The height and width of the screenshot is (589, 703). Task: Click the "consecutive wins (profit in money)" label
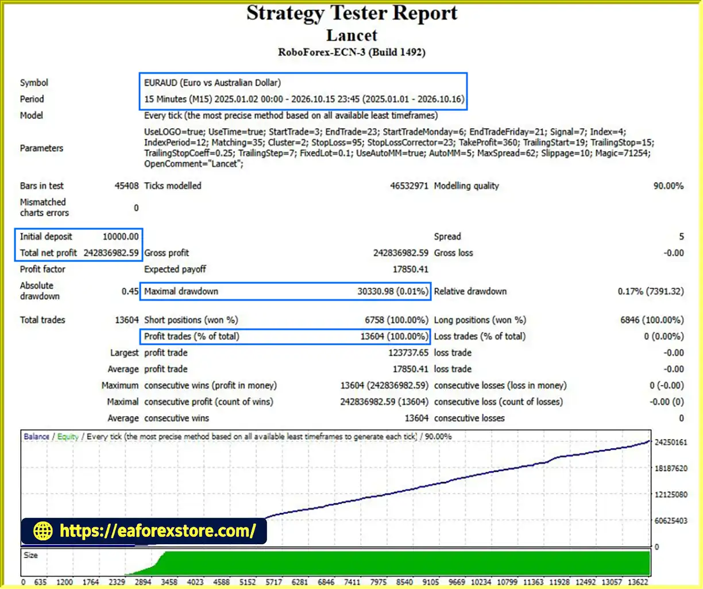click(x=210, y=386)
